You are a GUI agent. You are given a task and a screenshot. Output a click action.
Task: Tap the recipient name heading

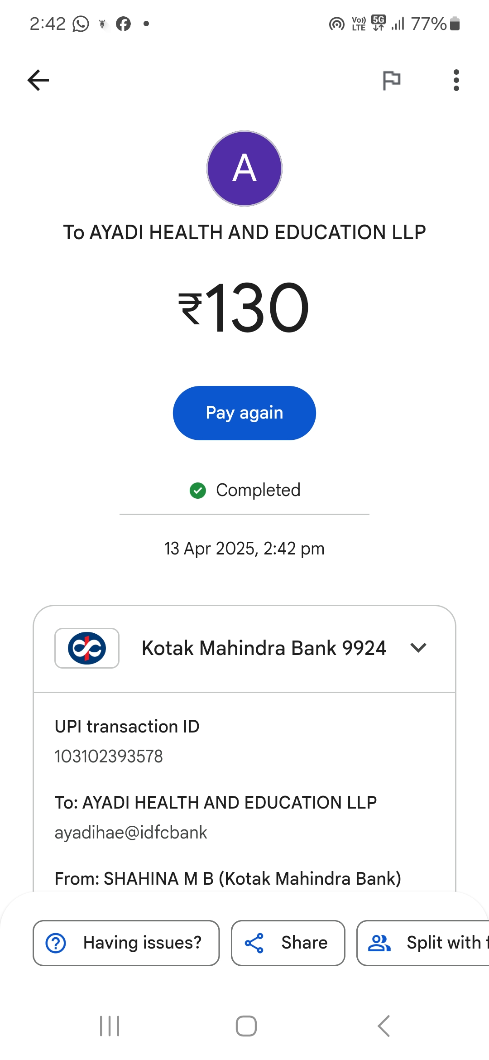(244, 232)
